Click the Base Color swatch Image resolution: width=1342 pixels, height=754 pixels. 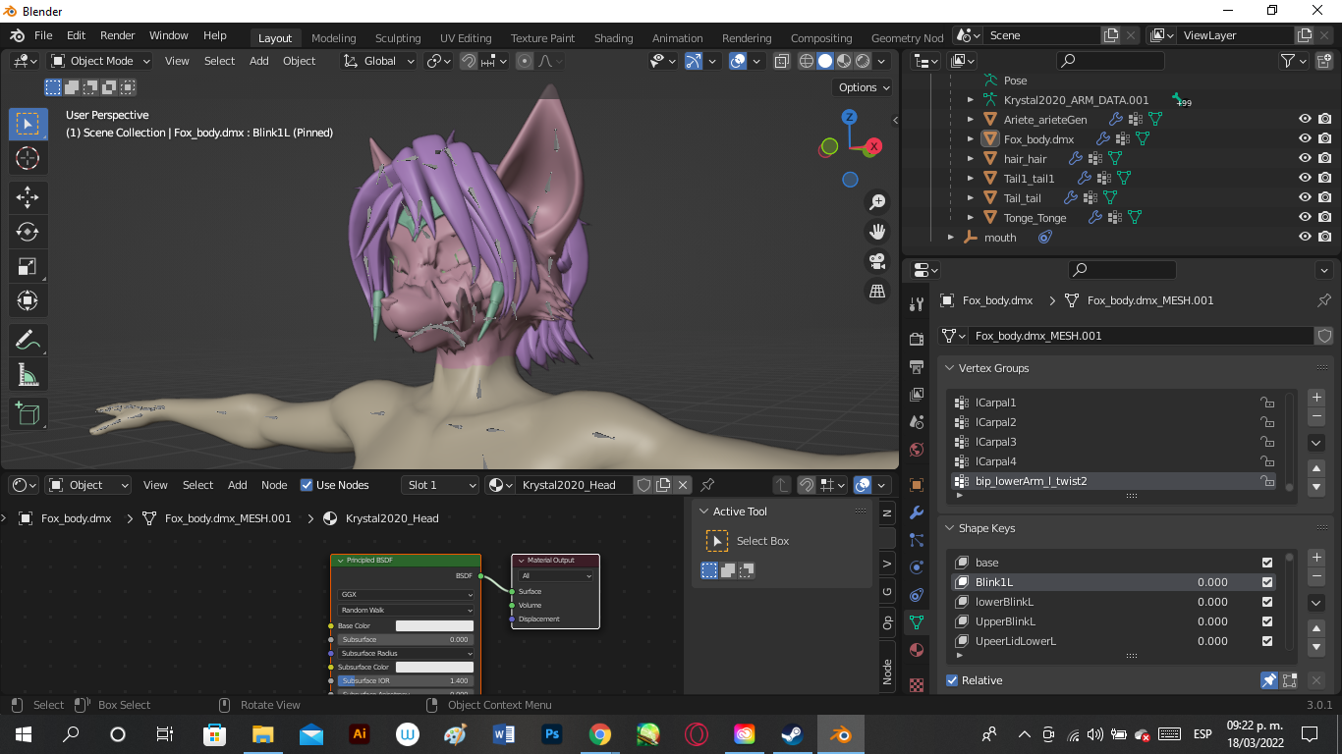click(434, 625)
